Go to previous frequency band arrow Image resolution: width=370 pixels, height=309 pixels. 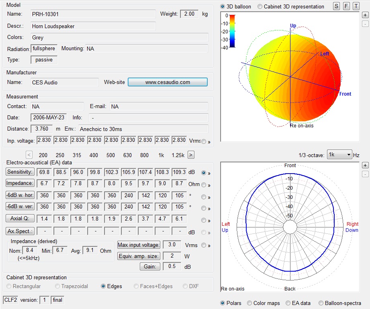(x=29, y=155)
